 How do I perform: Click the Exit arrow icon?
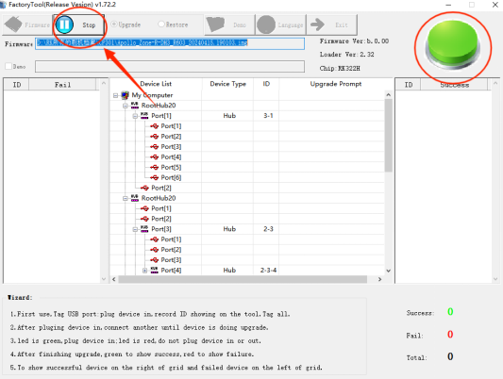coord(318,25)
